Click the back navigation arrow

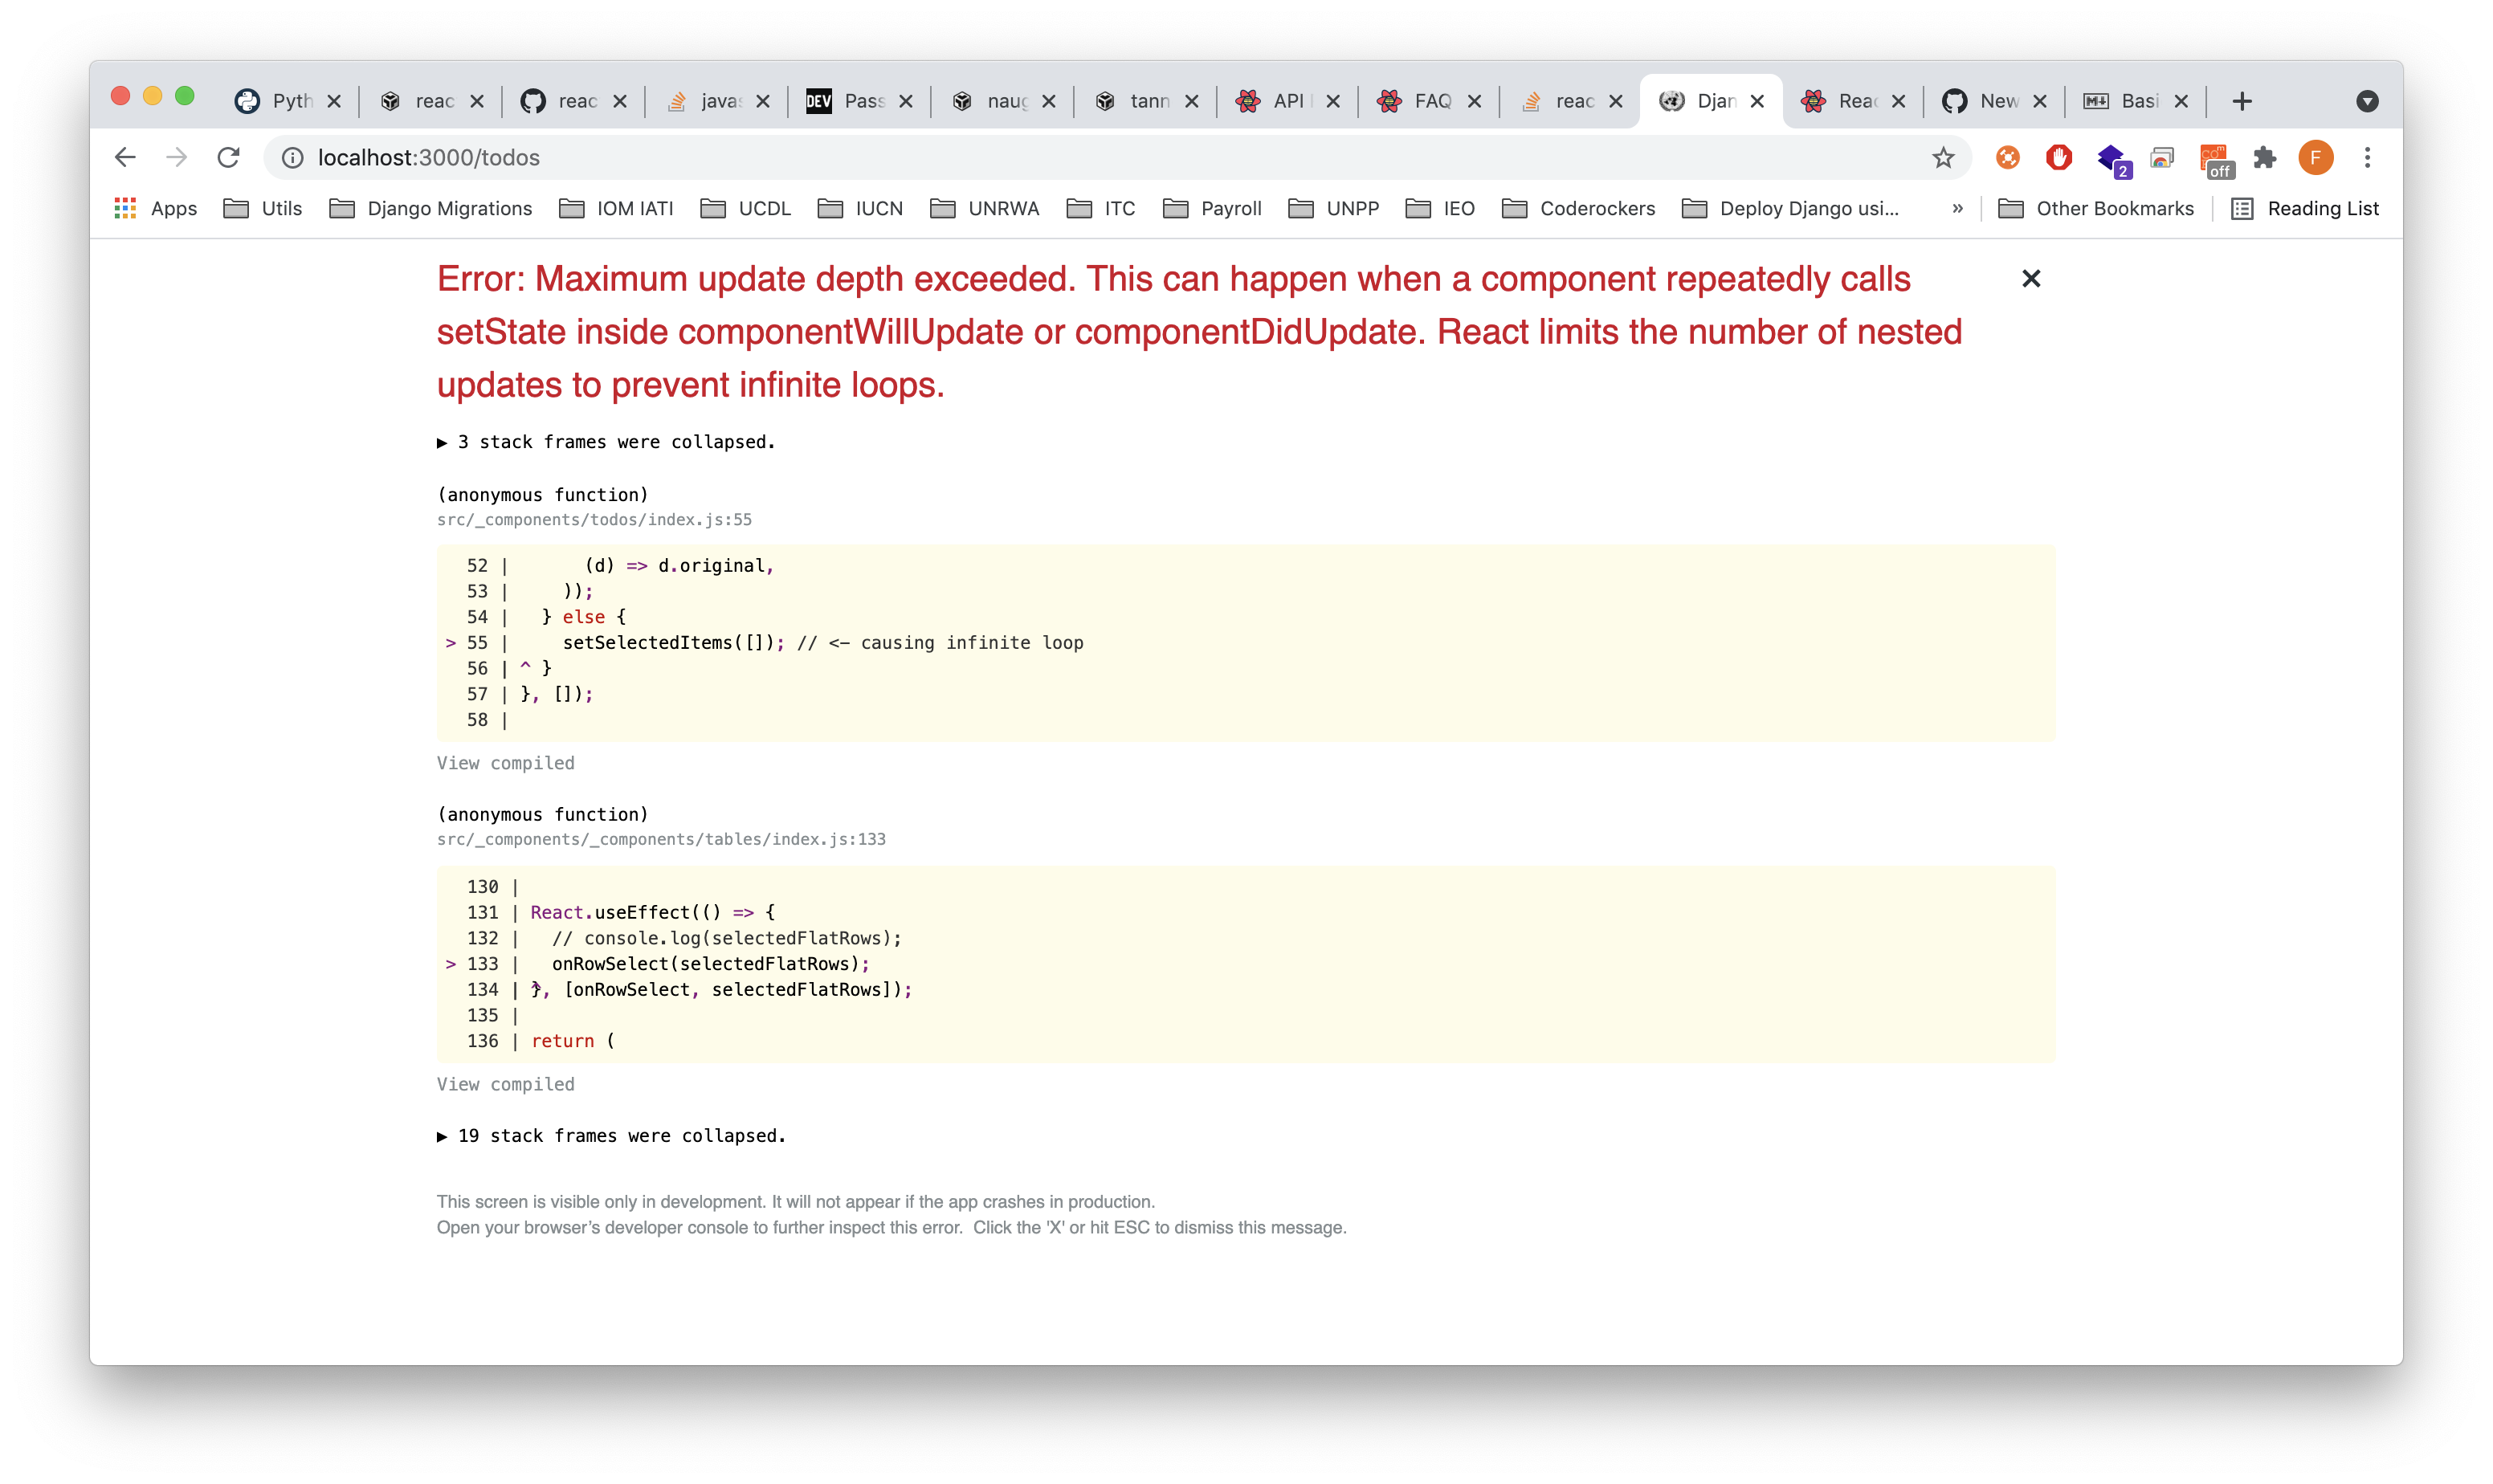click(124, 157)
